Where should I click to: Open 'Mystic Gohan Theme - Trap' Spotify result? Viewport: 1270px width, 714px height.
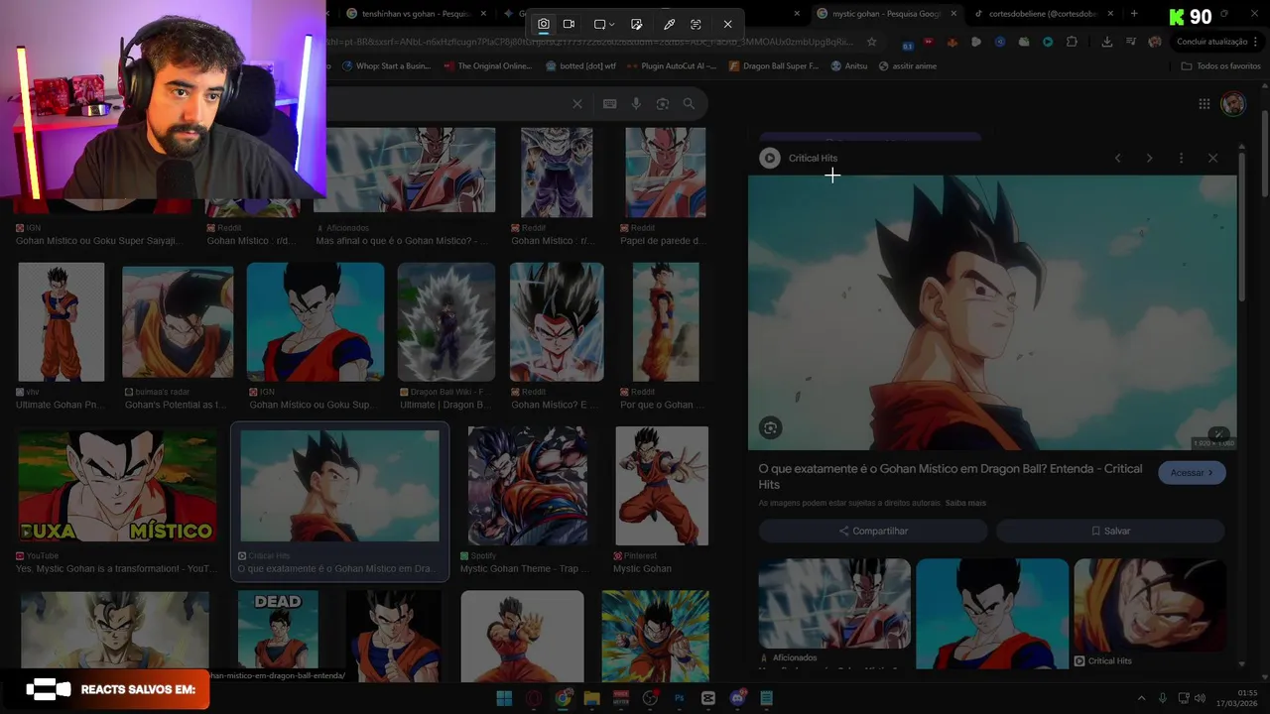pos(527,486)
